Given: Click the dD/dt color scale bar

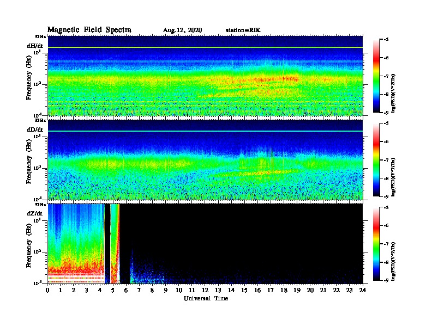Looking at the screenshot, I should [x=376, y=160].
